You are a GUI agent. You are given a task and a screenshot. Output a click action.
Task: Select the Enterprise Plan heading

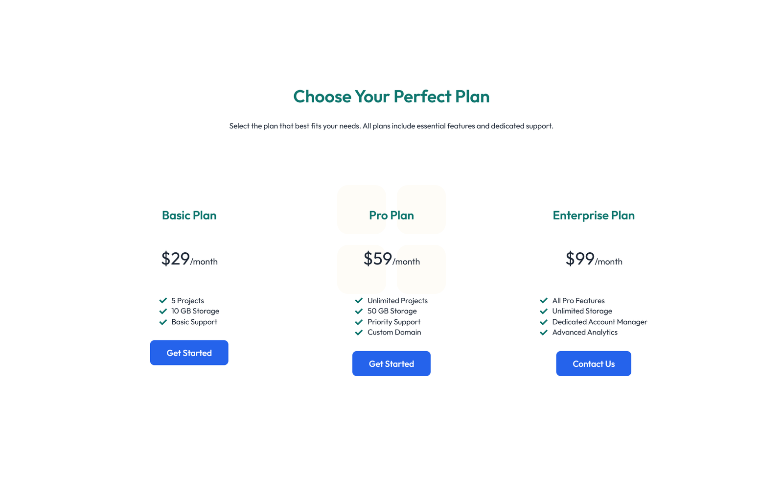click(x=593, y=215)
